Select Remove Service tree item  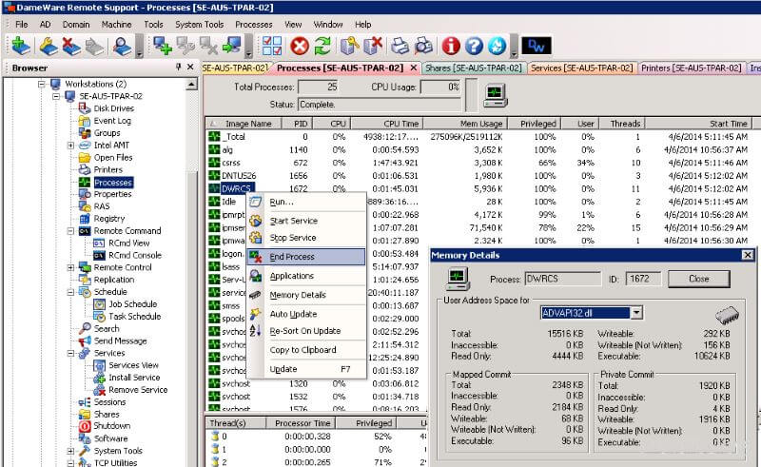(138, 389)
